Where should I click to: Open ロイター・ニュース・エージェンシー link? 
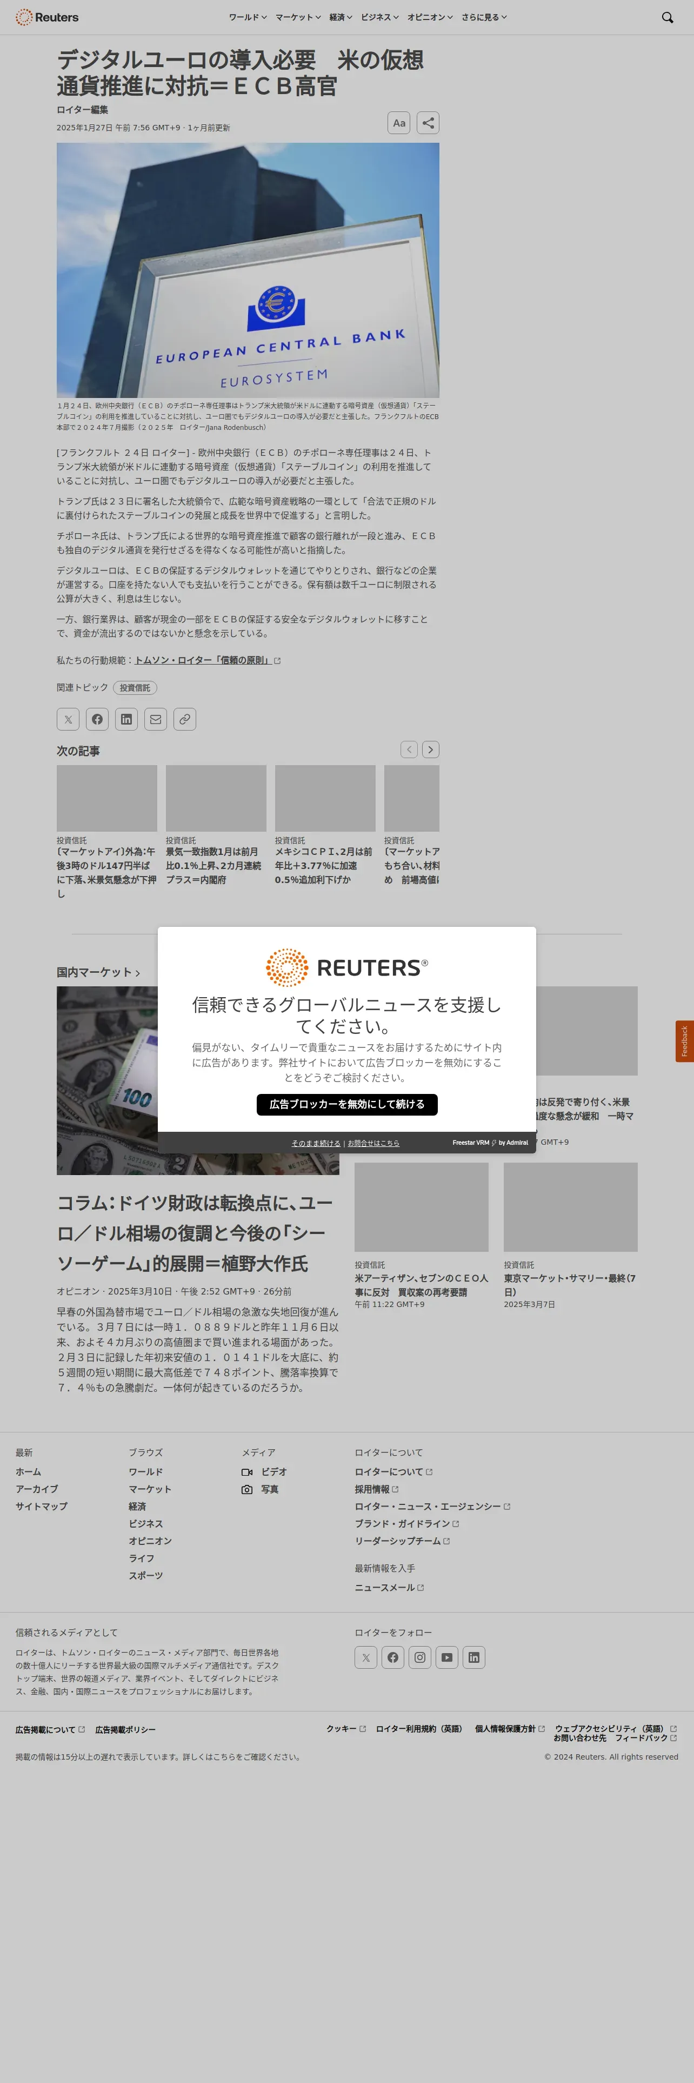click(x=432, y=1507)
